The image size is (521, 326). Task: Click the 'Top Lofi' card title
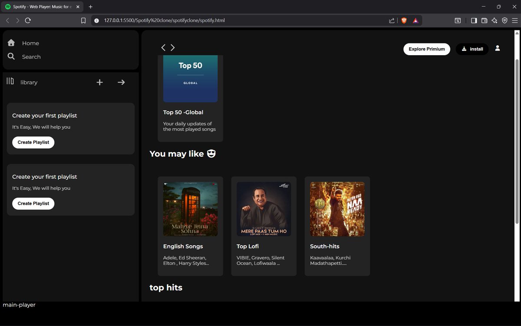[248, 247]
